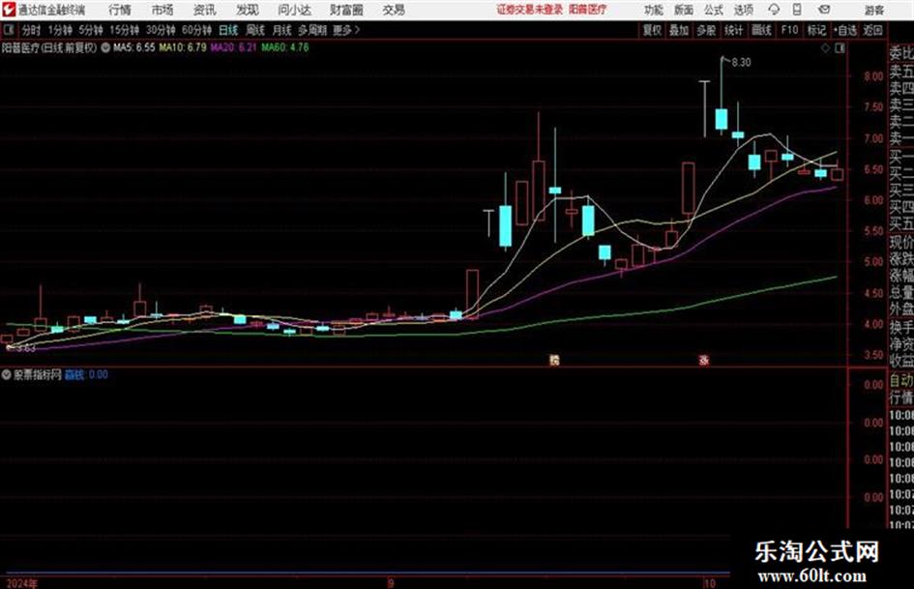Open the 功能 menu
The height and width of the screenshot is (589, 914).
(x=654, y=10)
